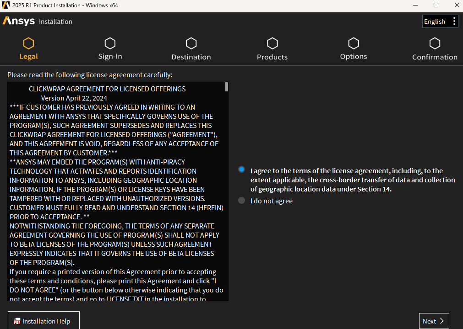This screenshot has width=463, height=329.
Task: Maximize the installer window
Action: (x=436, y=5)
